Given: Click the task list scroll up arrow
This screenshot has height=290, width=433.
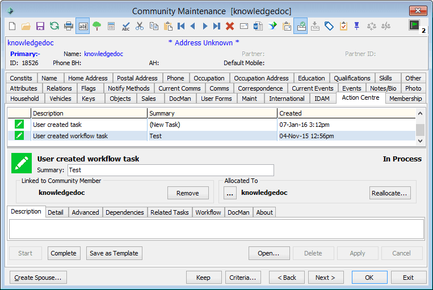Looking at the screenshot, I should coord(420,113).
